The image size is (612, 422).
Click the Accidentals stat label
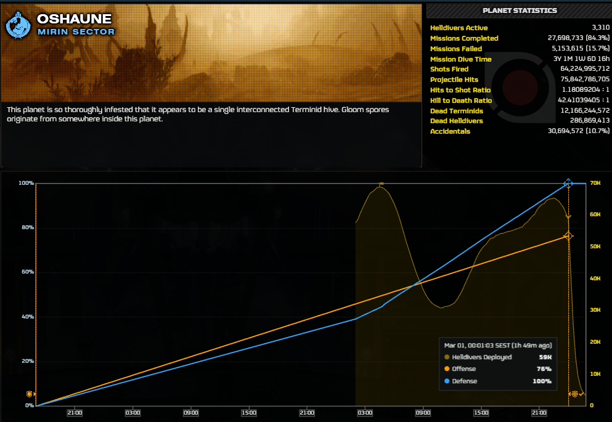pos(450,131)
